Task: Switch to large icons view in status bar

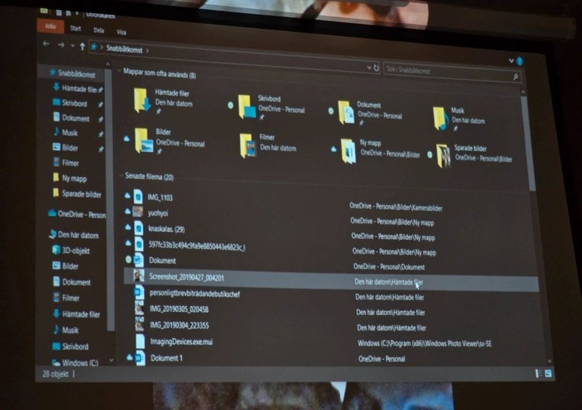Action: pos(548,374)
